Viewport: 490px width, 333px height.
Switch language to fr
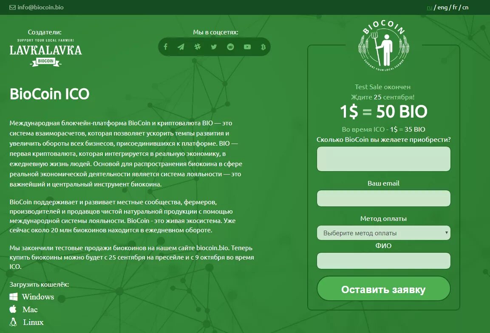(455, 7)
